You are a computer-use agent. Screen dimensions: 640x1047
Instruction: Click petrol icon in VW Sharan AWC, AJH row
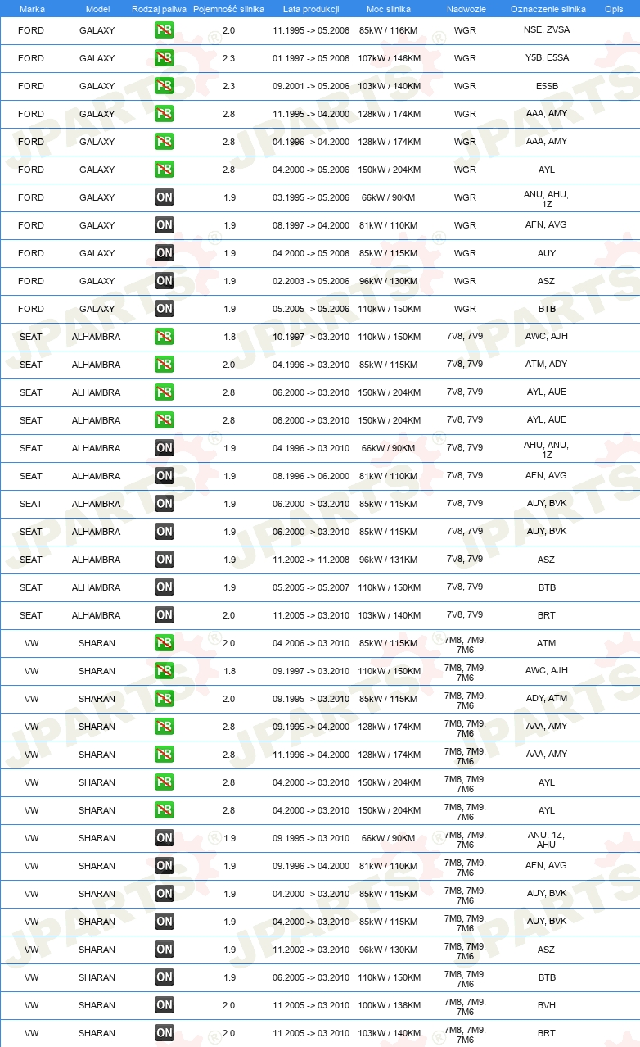pos(165,671)
